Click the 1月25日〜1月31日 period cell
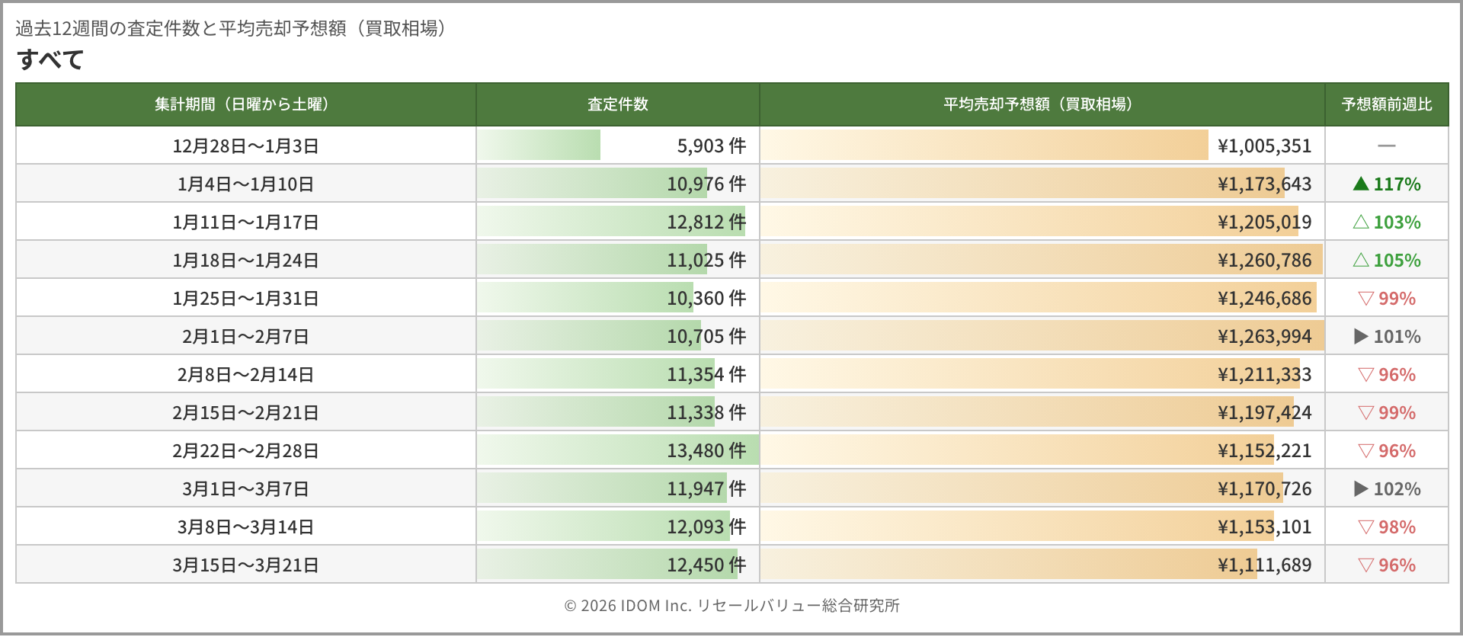The height and width of the screenshot is (637, 1463). pyautogui.click(x=245, y=298)
